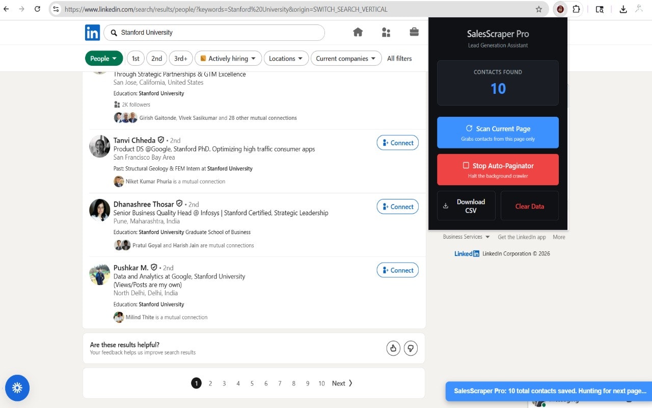The height and width of the screenshot is (408, 652).
Task: Click the browser address bar URL
Action: pyautogui.click(x=226, y=9)
